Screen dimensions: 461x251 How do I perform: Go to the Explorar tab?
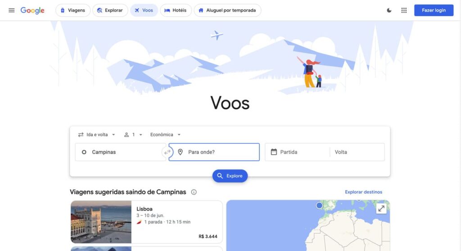[x=110, y=10]
